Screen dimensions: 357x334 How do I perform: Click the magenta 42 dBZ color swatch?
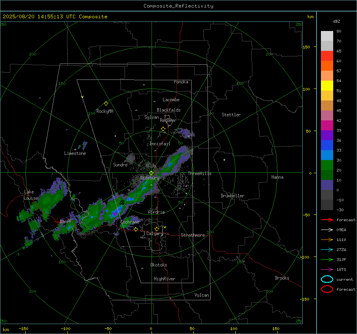(x=327, y=125)
